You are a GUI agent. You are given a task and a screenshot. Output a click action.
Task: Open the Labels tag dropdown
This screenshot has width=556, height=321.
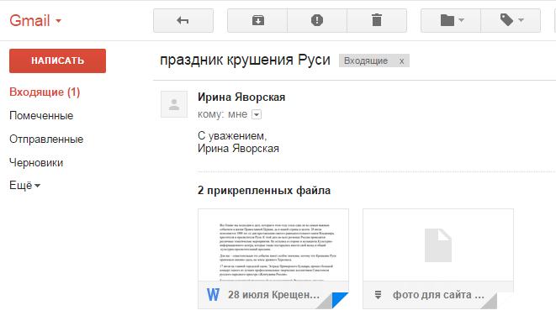[511, 20]
